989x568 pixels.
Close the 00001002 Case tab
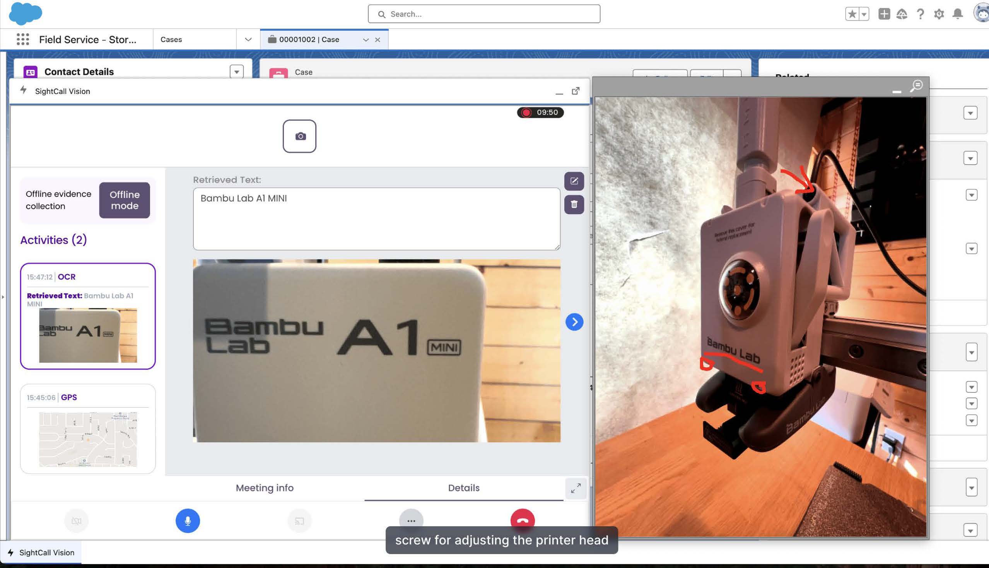click(x=377, y=40)
